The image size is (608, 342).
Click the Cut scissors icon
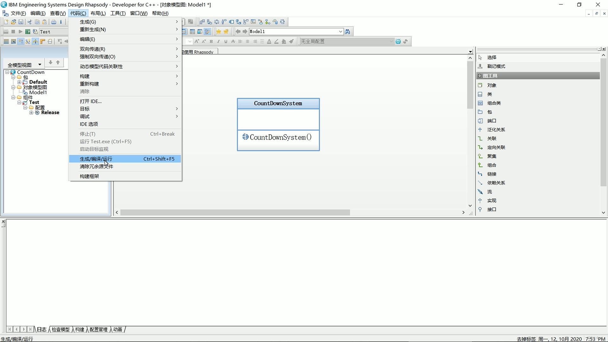29,22
